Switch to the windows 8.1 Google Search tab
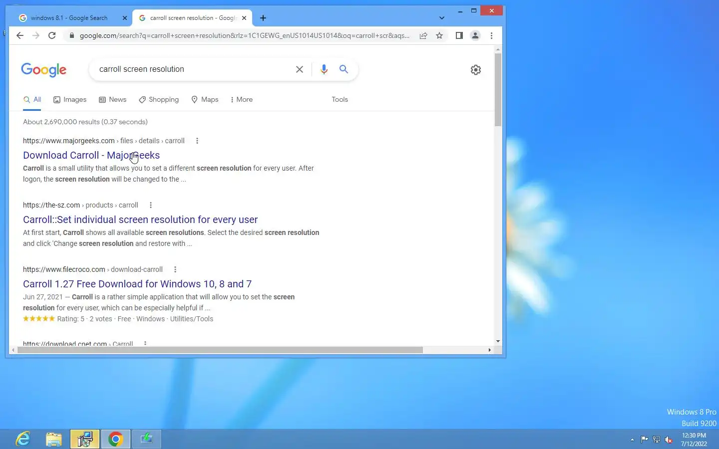This screenshot has height=449, width=719. (69, 18)
